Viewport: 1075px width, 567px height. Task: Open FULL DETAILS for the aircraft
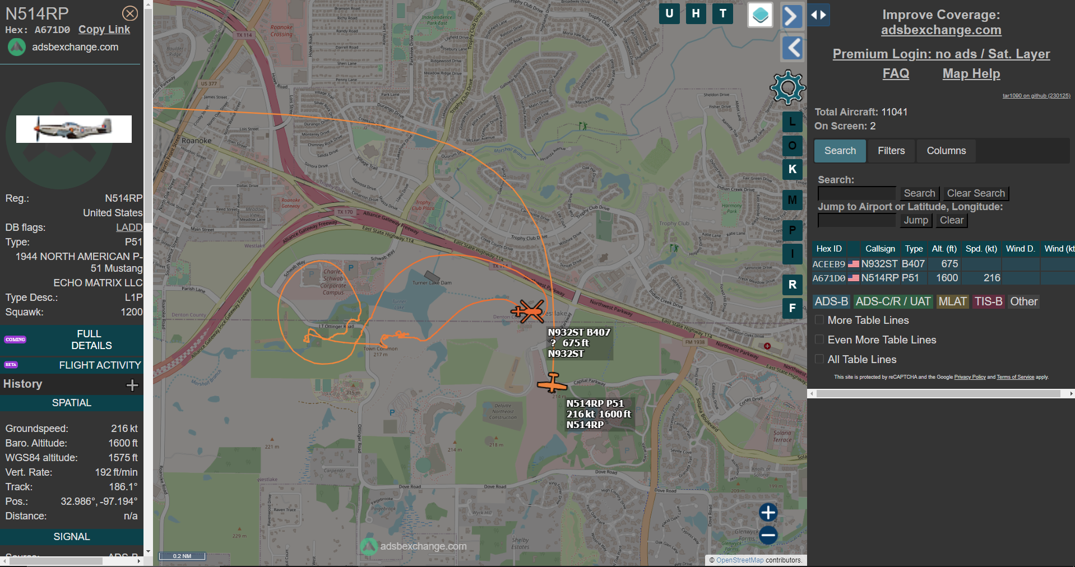(72, 340)
